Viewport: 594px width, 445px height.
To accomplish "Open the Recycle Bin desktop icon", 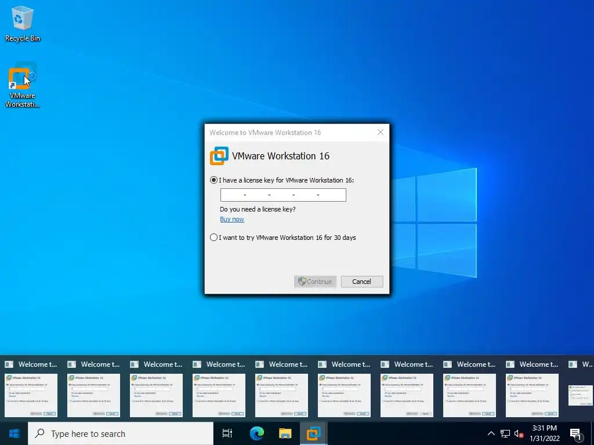I will point(23,23).
